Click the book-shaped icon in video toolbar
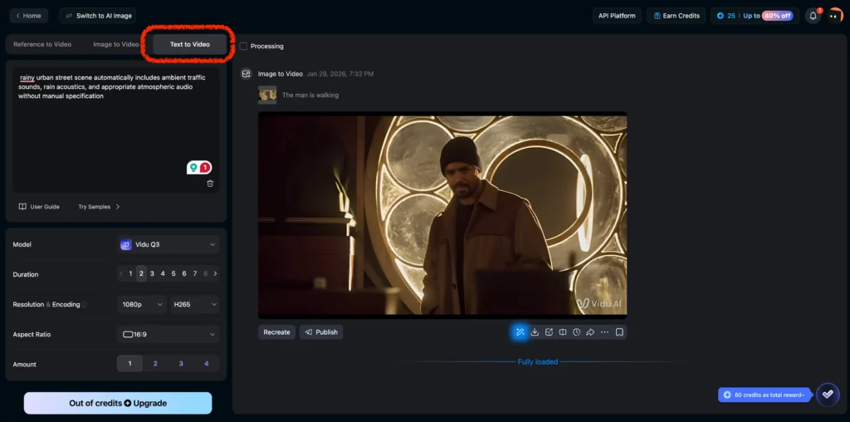 tap(563, 332)
